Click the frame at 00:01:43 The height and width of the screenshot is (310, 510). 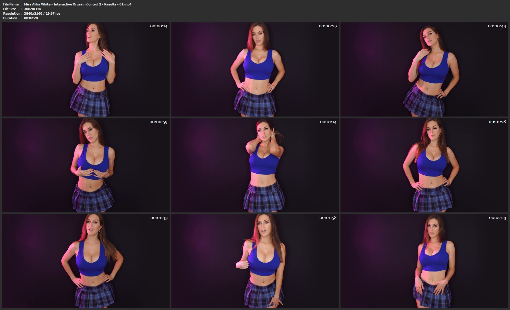86,261
